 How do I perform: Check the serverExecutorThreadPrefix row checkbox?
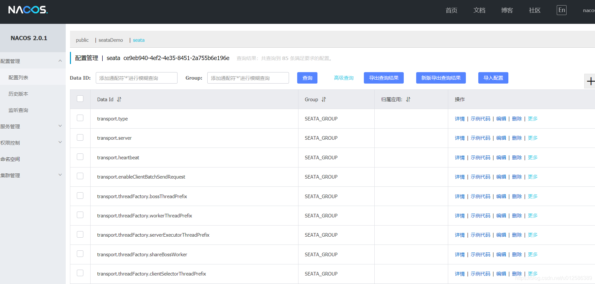[80, 234]
